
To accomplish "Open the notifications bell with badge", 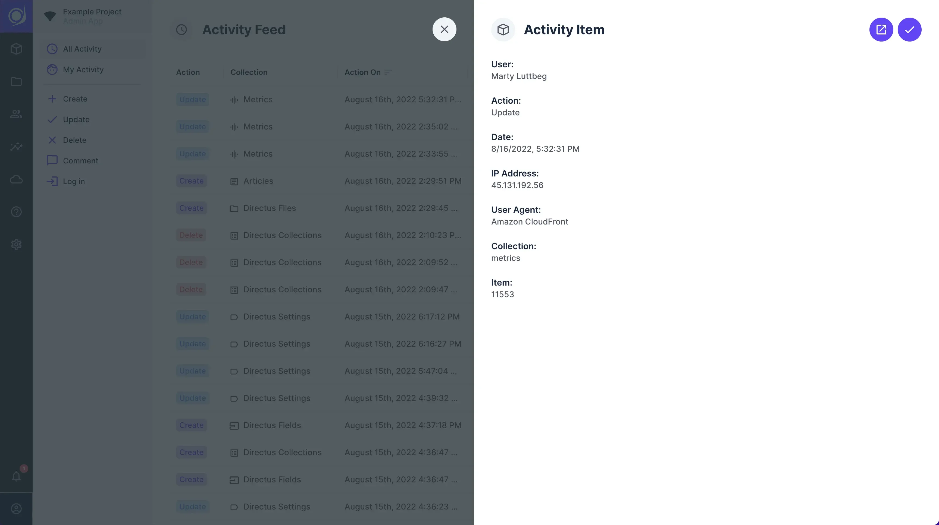I will click(x=16, y=476).
